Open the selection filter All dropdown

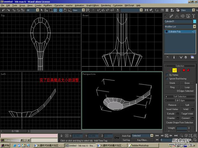(x=38, y=10)
